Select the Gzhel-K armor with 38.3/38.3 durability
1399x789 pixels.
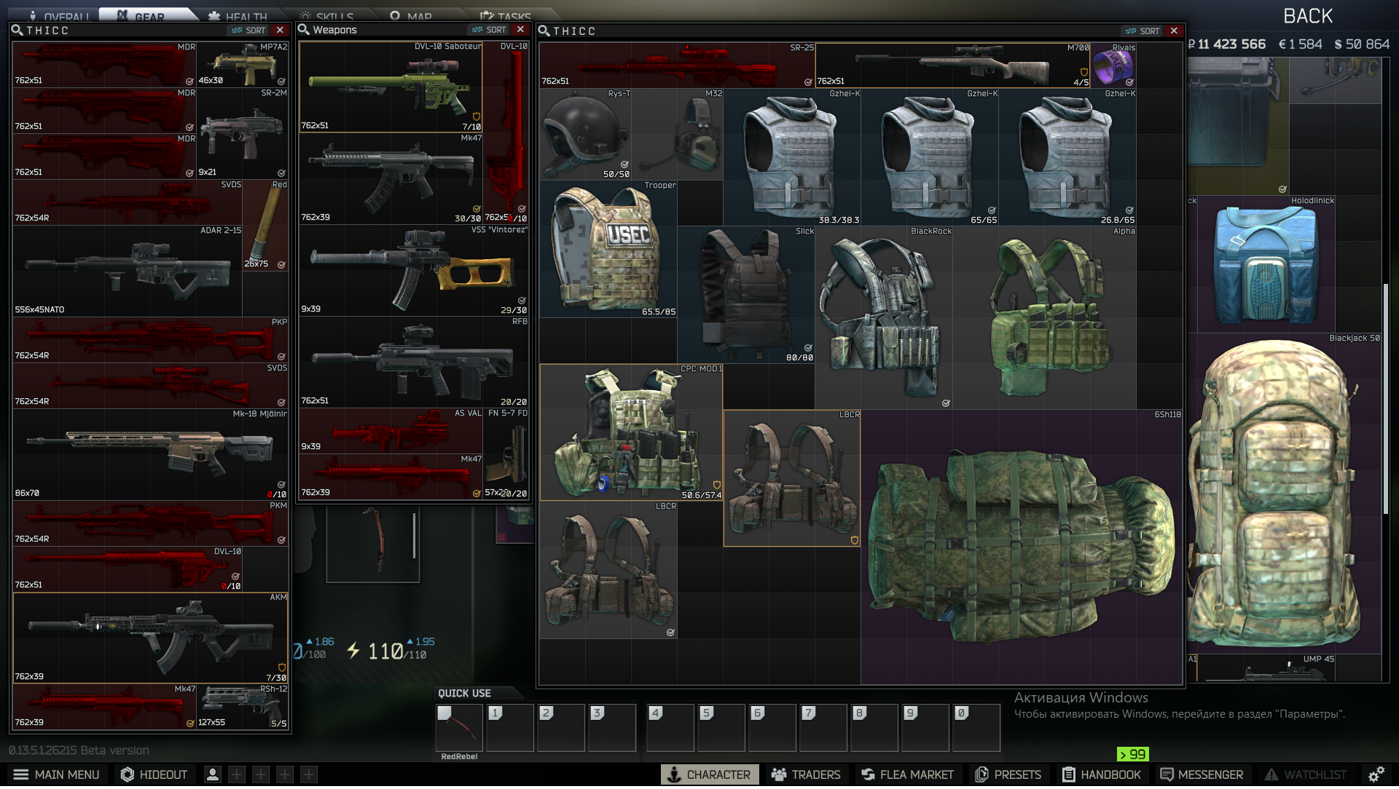(x=792, y=157)
